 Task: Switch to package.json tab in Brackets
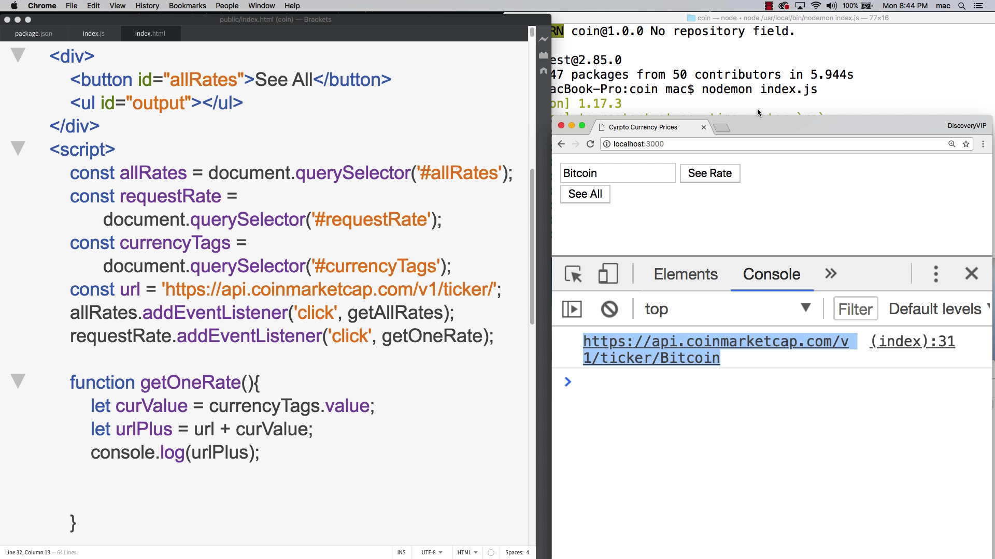coord(33,33)
